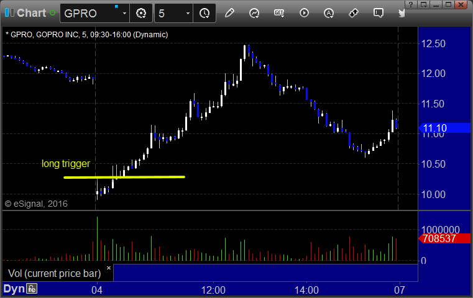The width and height of the screenshot is (473, 298).
Task: Click the 12.00 price axis label
Action: (433, 73)
